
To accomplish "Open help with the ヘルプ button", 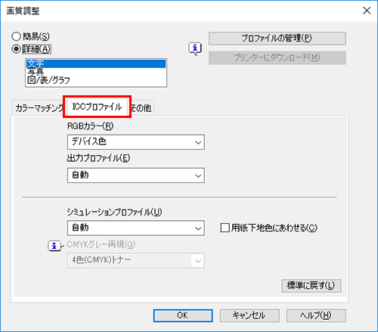I will 316,315.
